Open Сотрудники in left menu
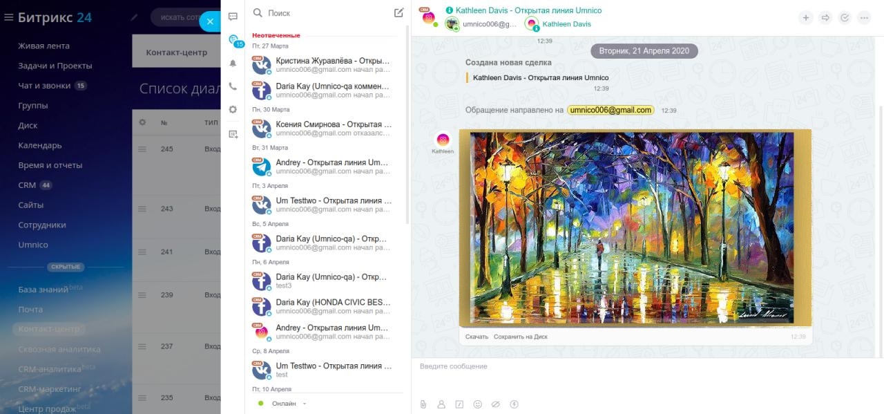Viewport: 884px width, 414px height. point(42,225)
